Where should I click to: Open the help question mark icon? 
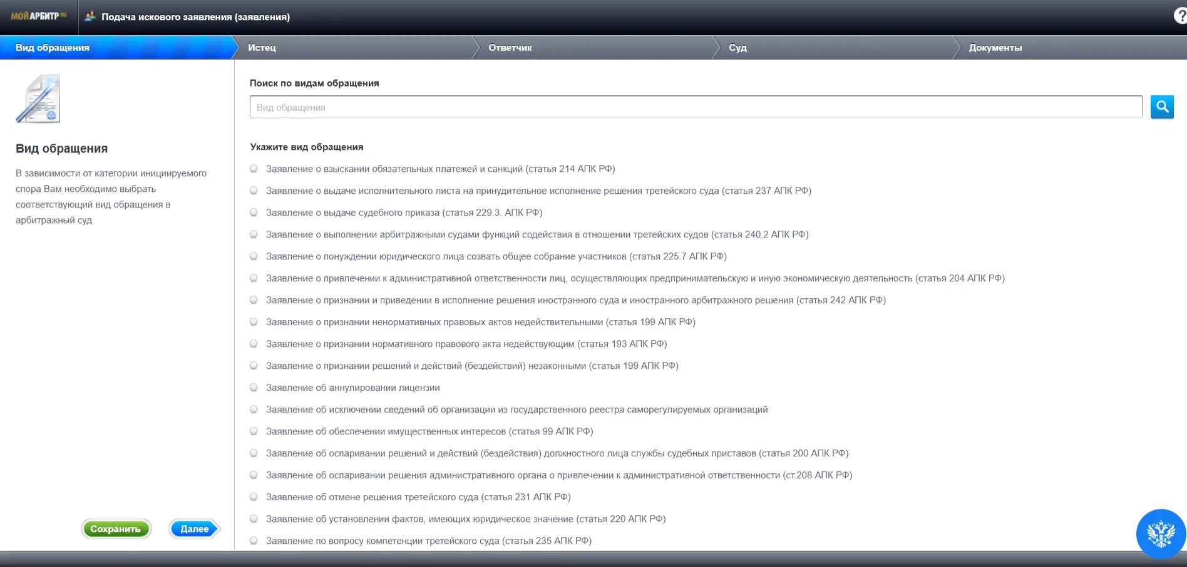tap(1179, 16)
